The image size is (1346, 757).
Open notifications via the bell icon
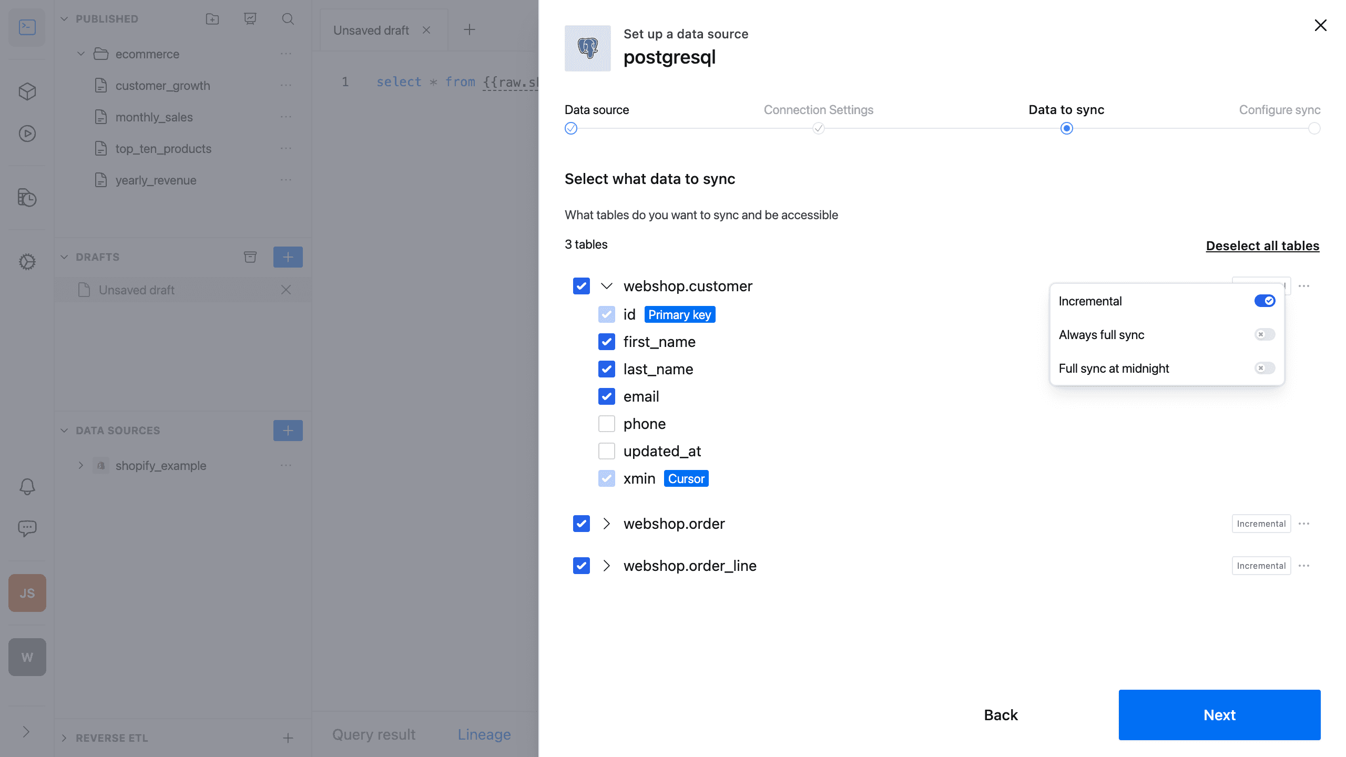(x=27, y=486)
